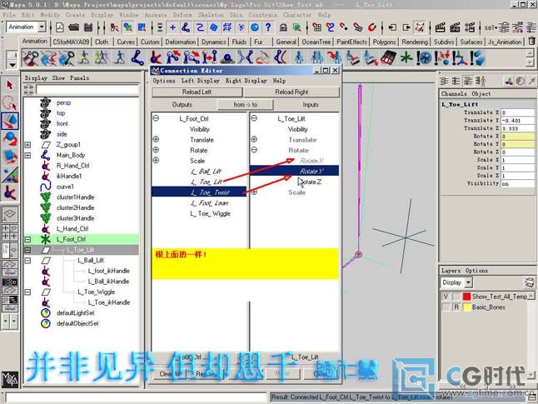Click the green asterisk shelf icon
The width and height of the screenshot is (538, 404).
[406, 57]
